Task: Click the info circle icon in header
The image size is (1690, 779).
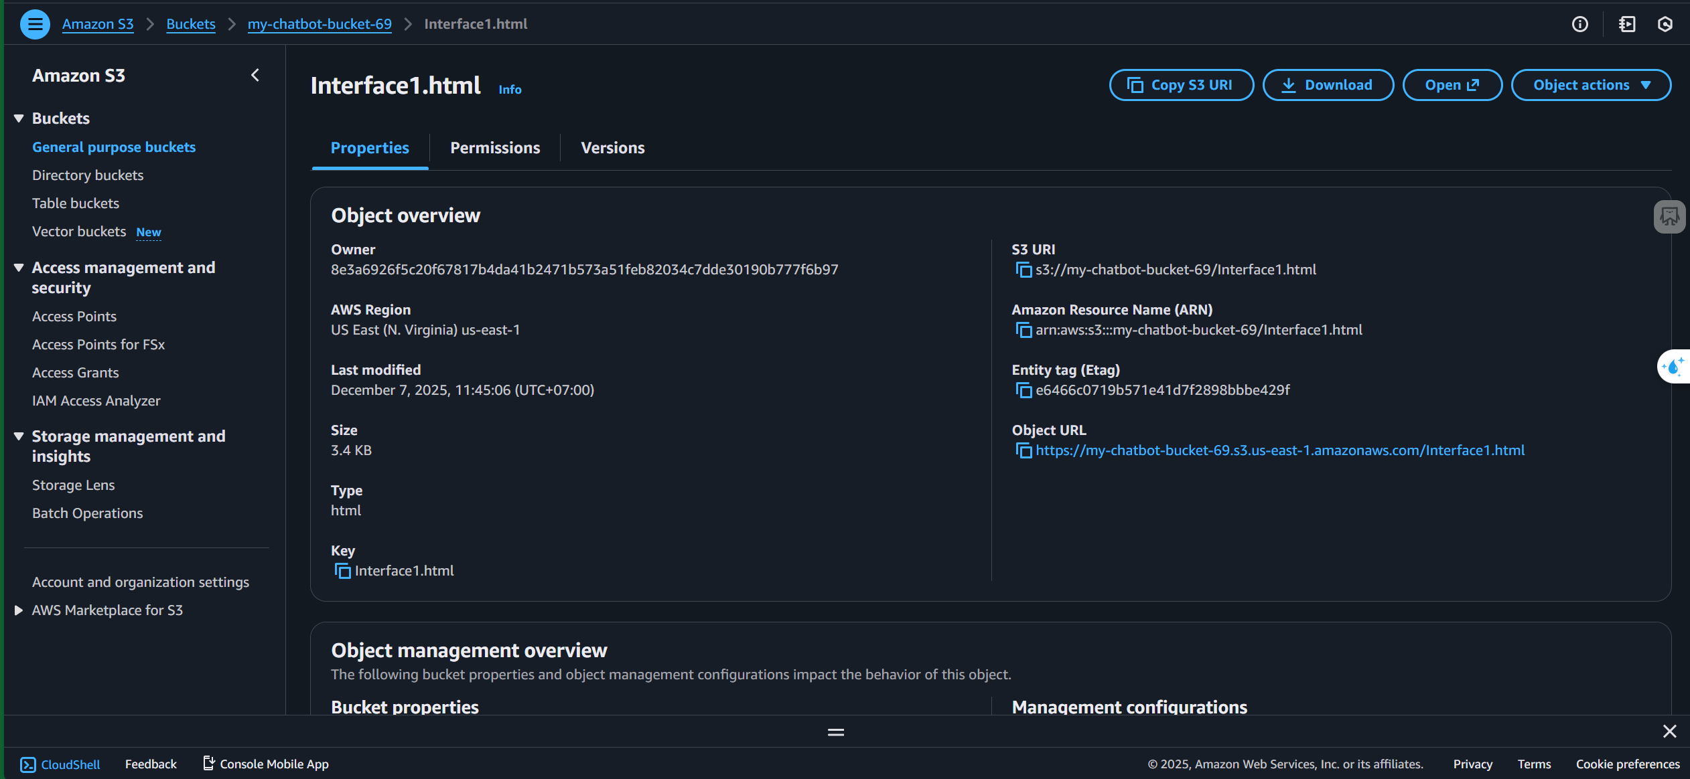Action: (x=1580, y=25)
